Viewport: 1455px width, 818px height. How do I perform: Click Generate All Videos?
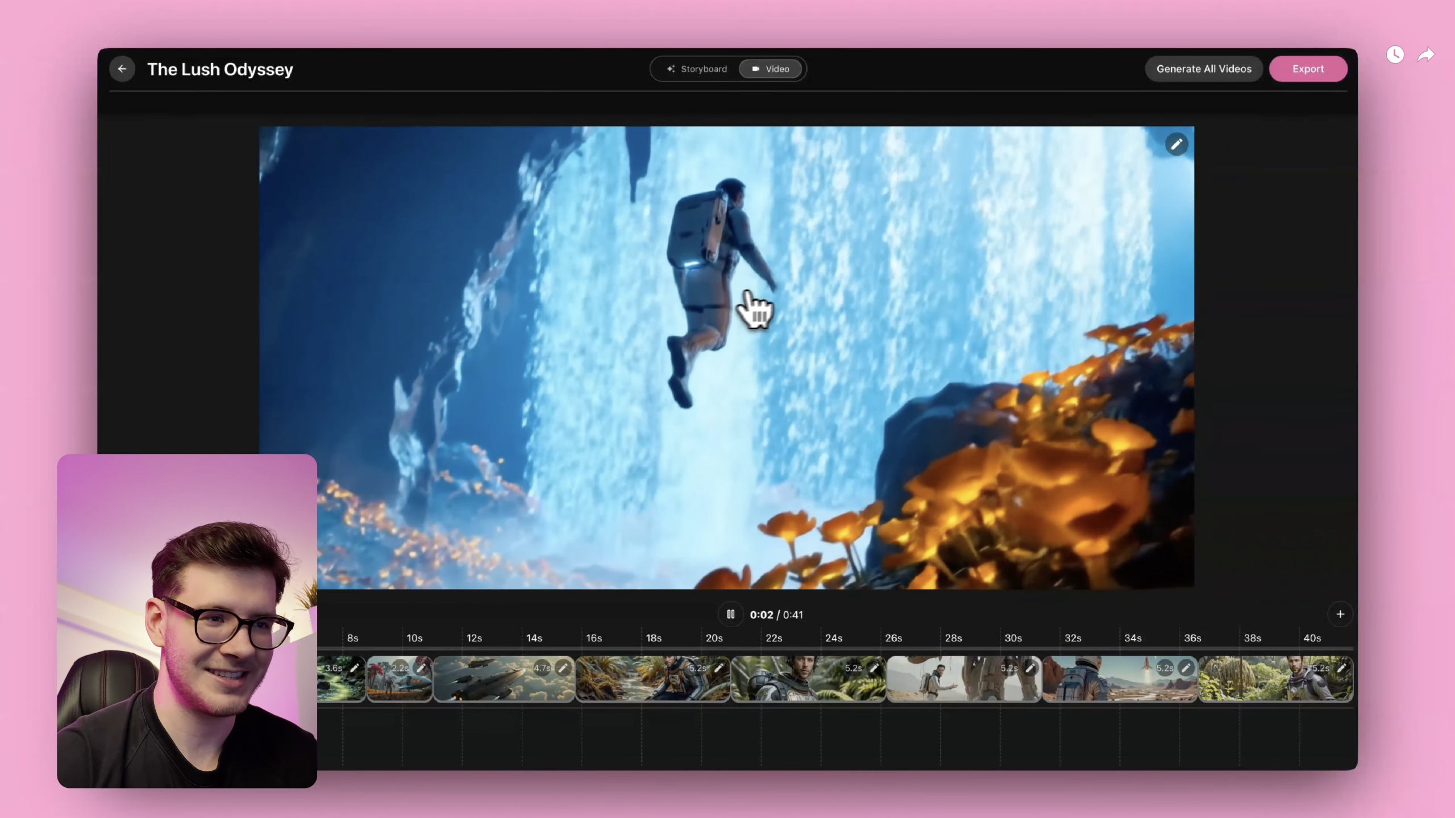tap(1204, 69)
